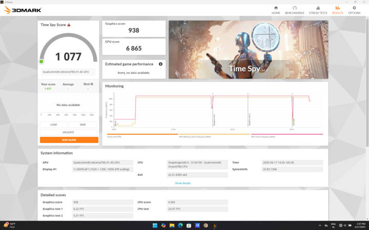This screenshot has height=230, width=369.
Task: Open the Home section in 3DMark
Action: coord(276,10)
